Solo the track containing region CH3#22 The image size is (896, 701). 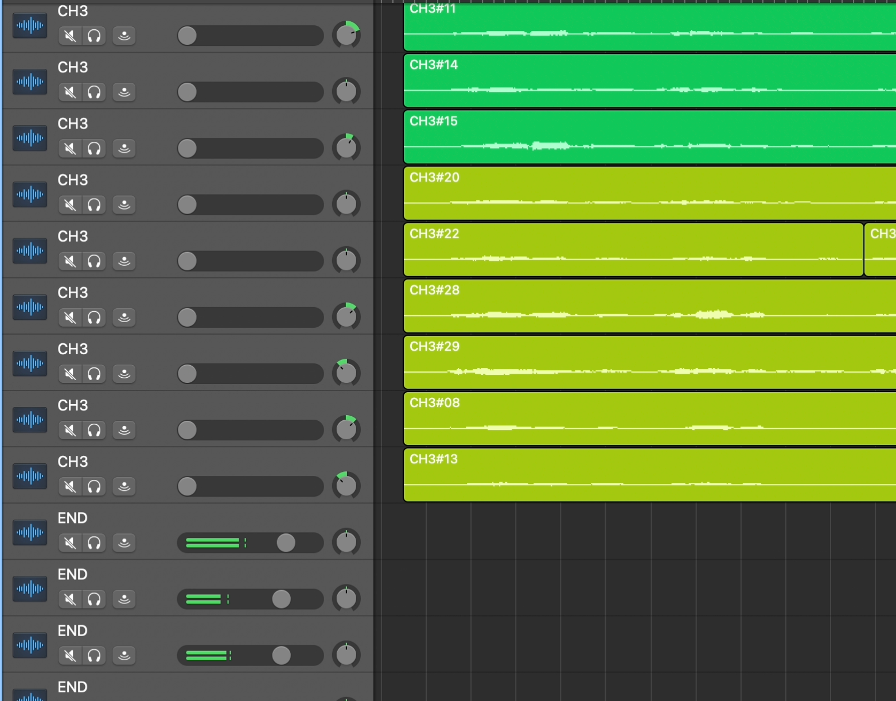click(94, 261)
